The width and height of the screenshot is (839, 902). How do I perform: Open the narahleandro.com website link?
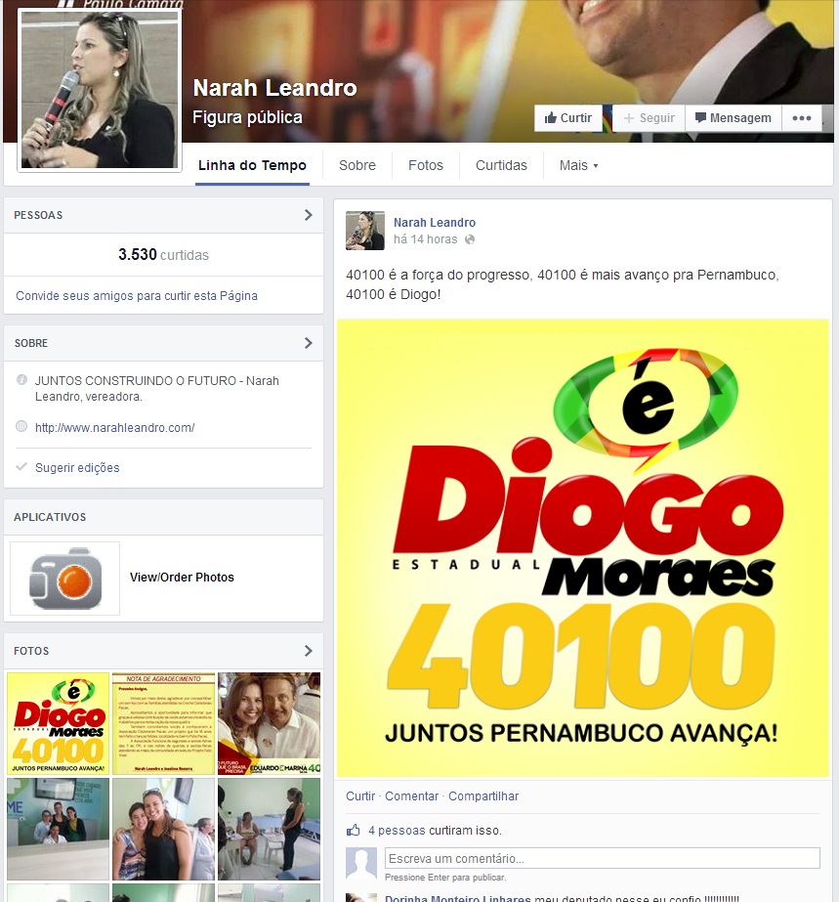(114, 427)
